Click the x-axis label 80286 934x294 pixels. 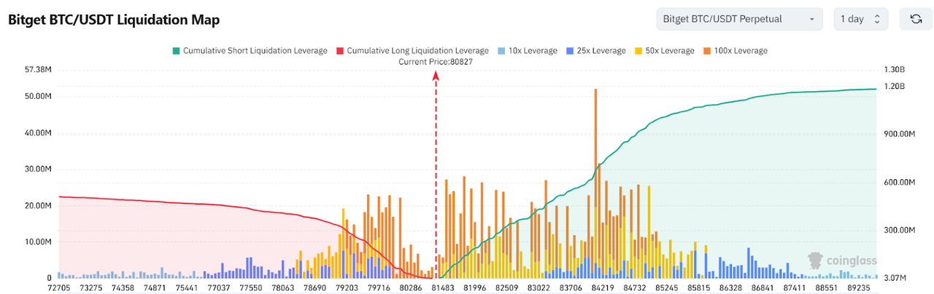[x=411, y=288]
